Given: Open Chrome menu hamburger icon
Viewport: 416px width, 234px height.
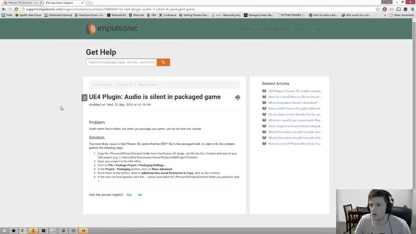Looking at the screenshot, I should (x=412, y=9).
